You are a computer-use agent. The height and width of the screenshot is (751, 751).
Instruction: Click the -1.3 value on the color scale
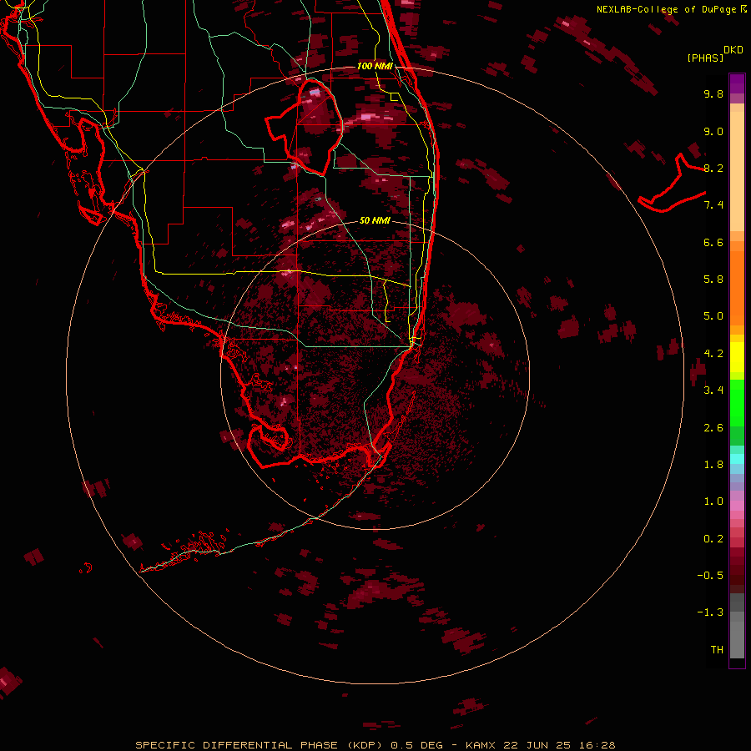click(x=710, y=612)
